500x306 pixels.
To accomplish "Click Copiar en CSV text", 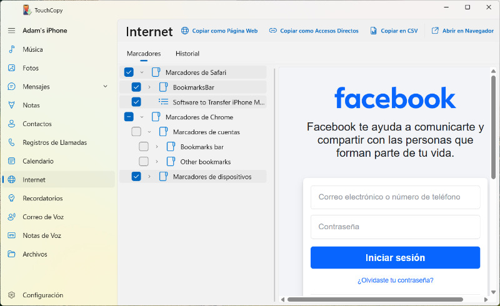I will (x=399, y=31).
